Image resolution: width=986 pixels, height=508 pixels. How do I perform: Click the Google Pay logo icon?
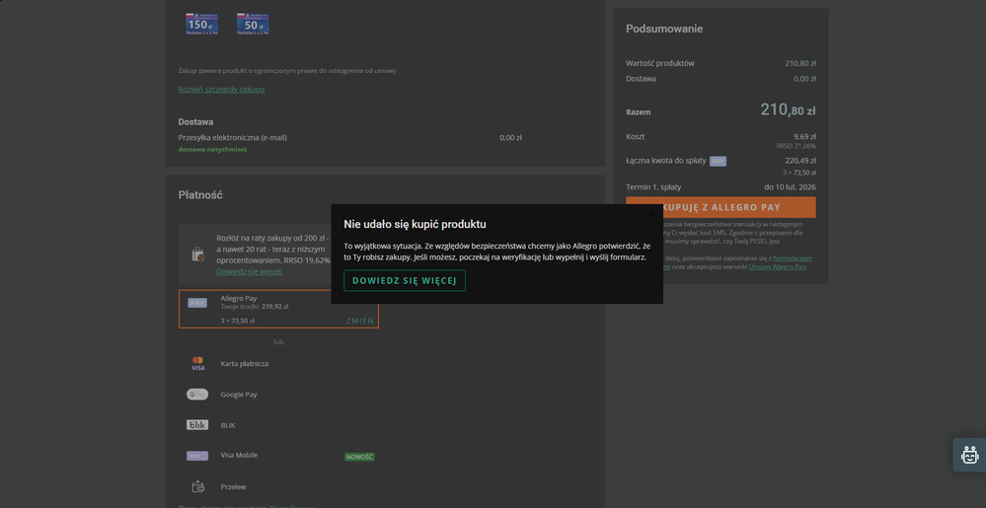[x=197, y=395]
